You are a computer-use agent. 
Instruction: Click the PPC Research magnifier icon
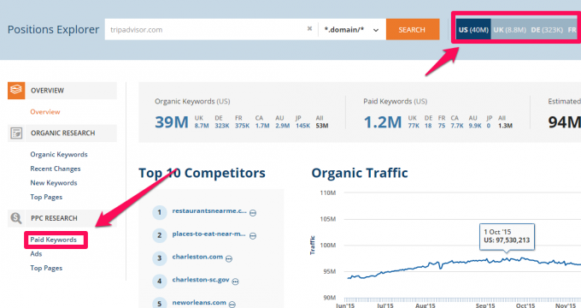pyautogui.click(x=16, y=218)
